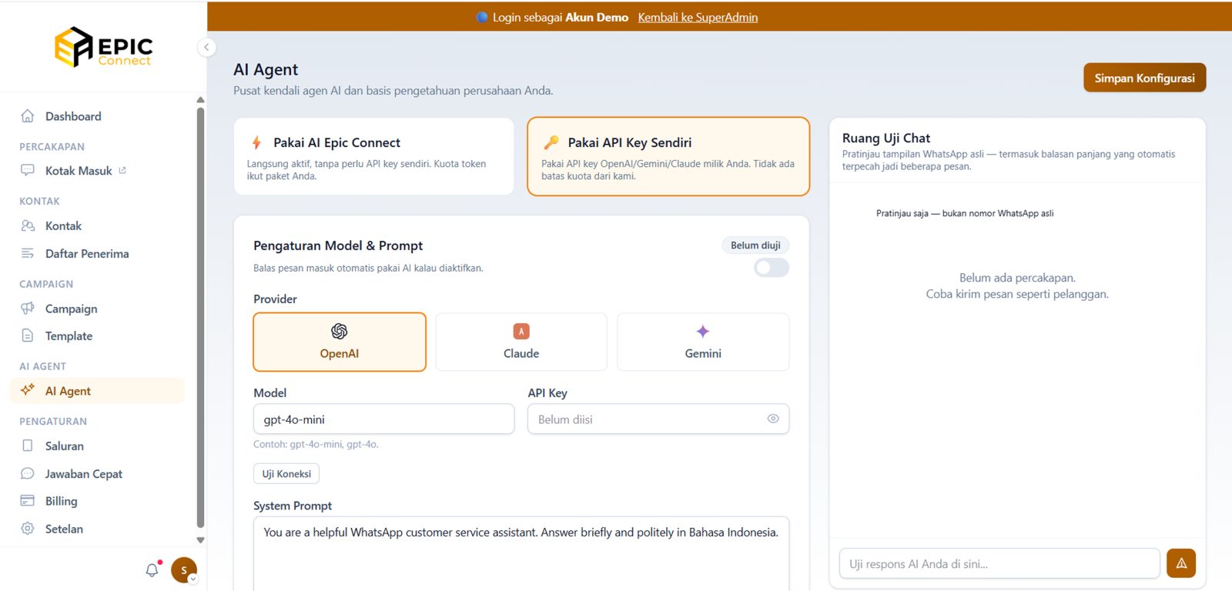Collapse the sidebar with chevron button
Image resolution: width=1232 pixels, height=591 pixels.
click(x=206, y=48)
